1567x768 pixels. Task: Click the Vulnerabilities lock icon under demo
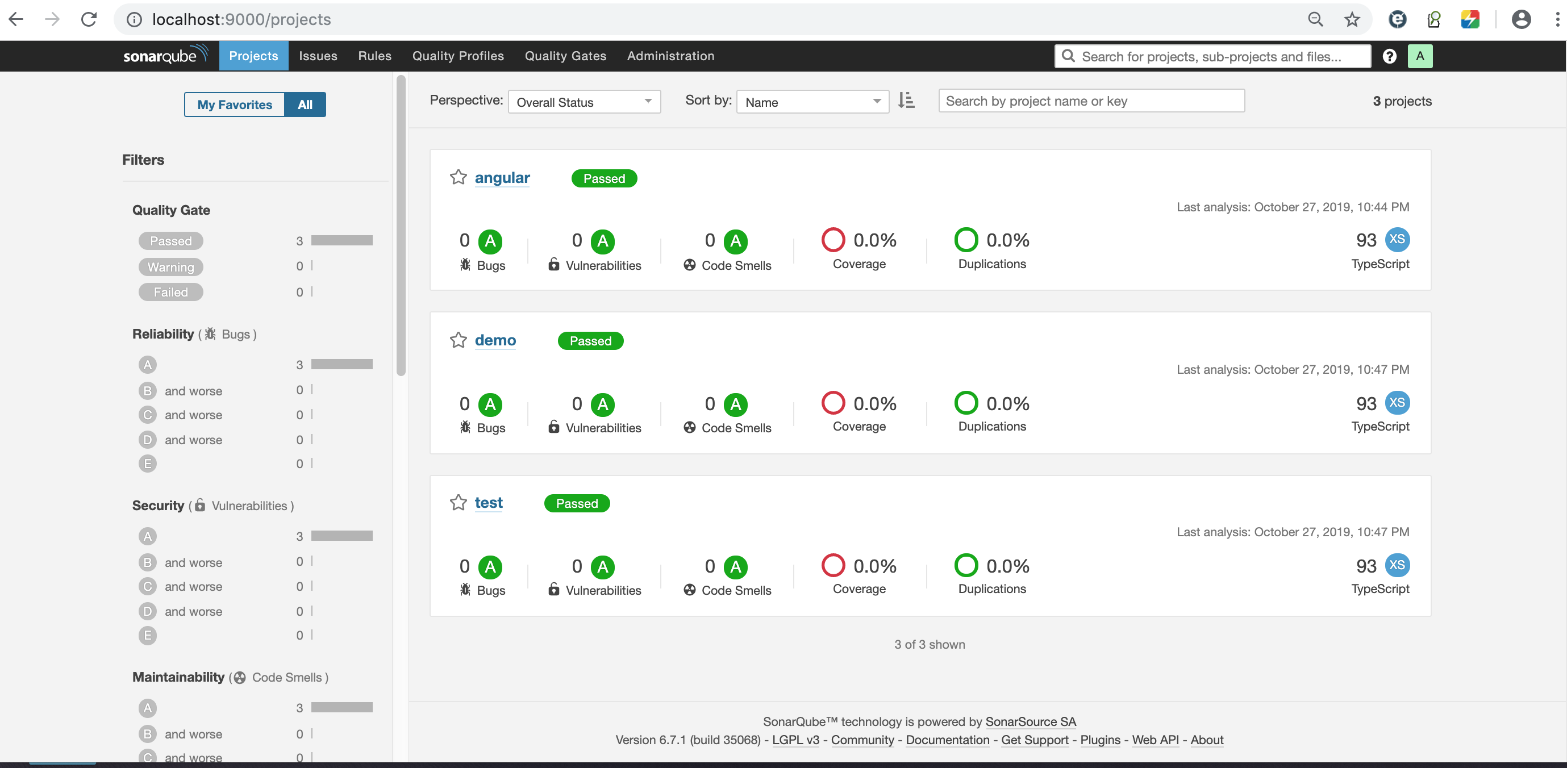pos(553,428)
